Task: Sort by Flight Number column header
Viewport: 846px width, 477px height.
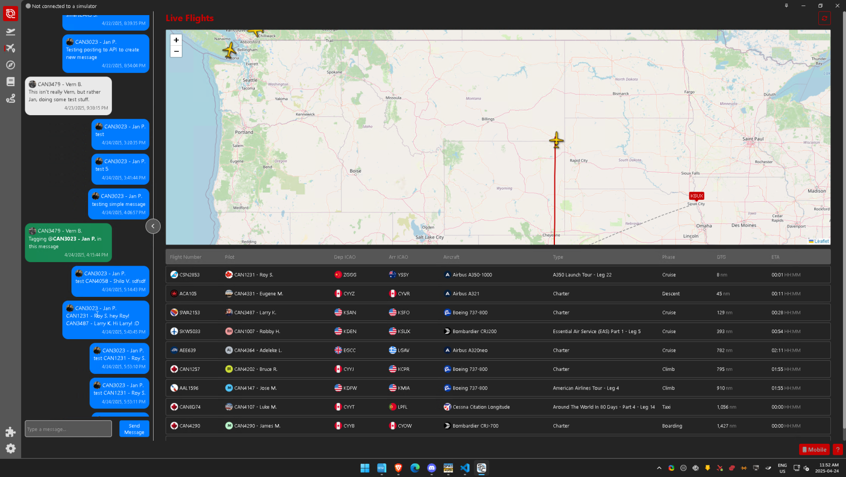Action: pyautogui.click(x=185, y=257)
